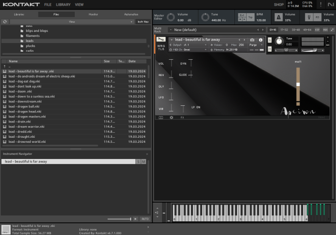Close the Instrument Navigator panel
This screenshot has width=336, height=235.
pos(147,154)
